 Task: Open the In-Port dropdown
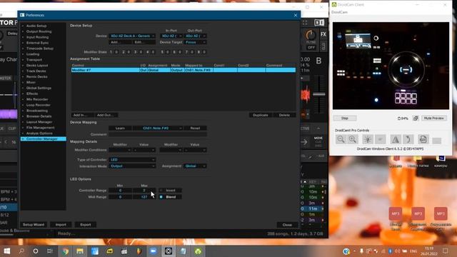(171, 36)
